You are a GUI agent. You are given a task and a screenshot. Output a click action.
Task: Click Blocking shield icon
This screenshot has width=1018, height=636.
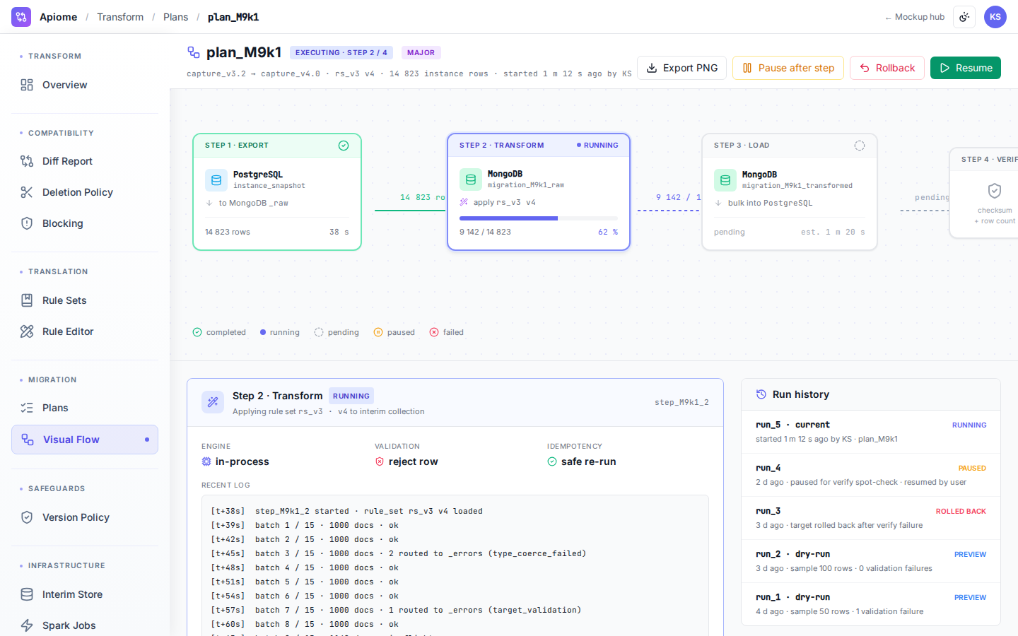click(27, 223)
